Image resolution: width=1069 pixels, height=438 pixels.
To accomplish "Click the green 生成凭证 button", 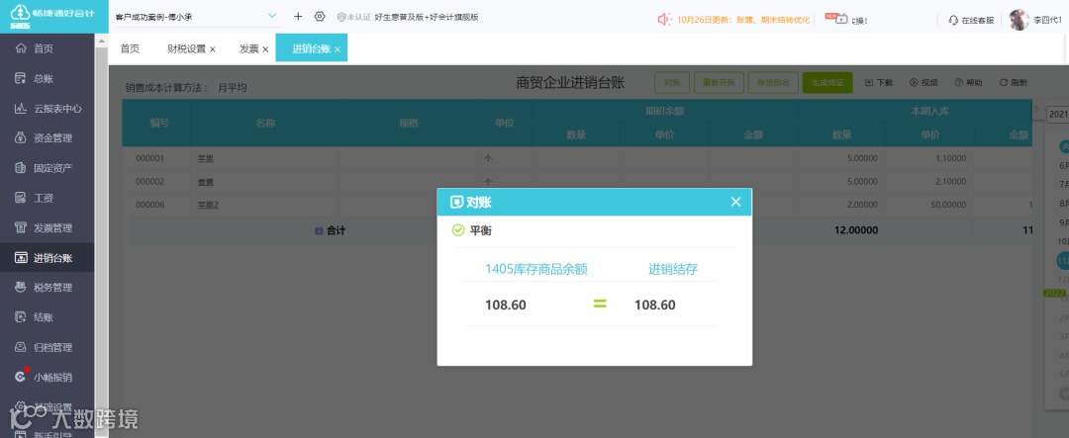I will pos(827,82).
